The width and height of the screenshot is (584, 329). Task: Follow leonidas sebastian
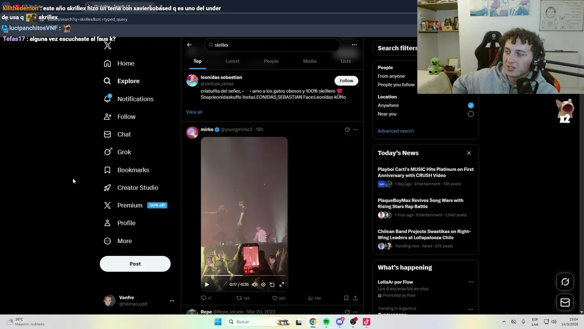346,81
